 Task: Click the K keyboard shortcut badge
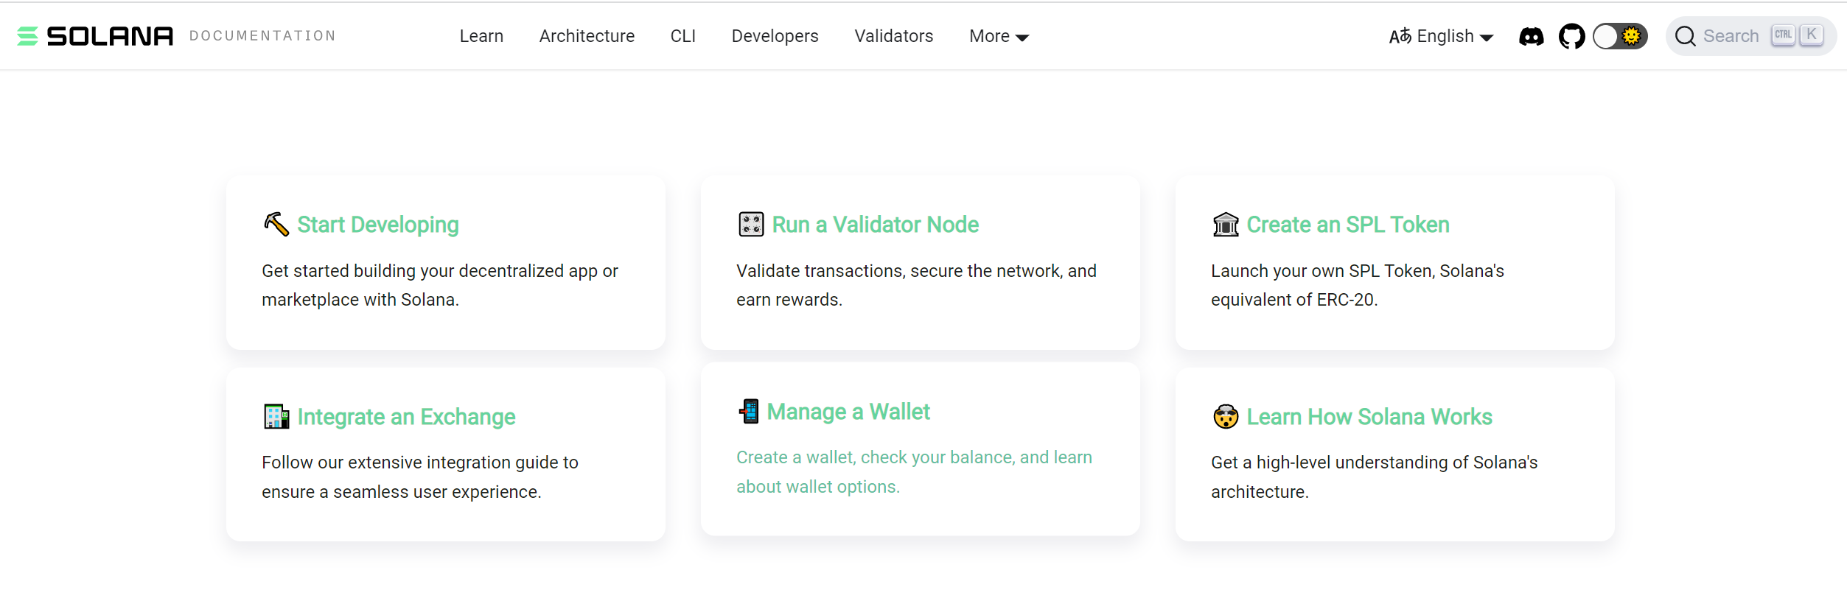pyautogui.click(x=1811, y=35)
